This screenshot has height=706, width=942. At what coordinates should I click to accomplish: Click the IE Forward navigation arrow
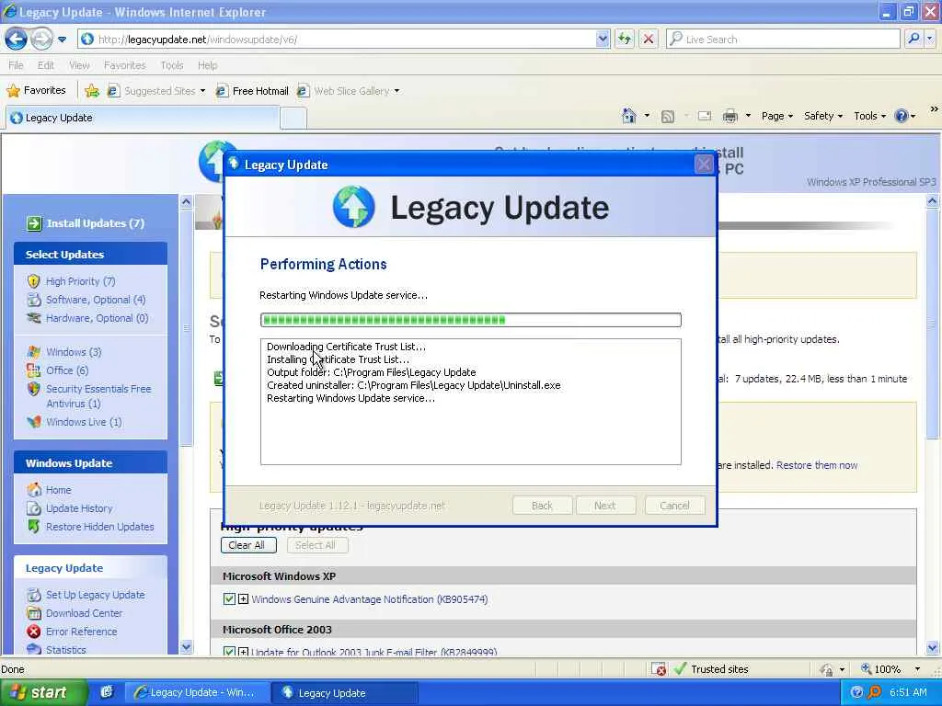pyautogui.click(x=41, y=40)
